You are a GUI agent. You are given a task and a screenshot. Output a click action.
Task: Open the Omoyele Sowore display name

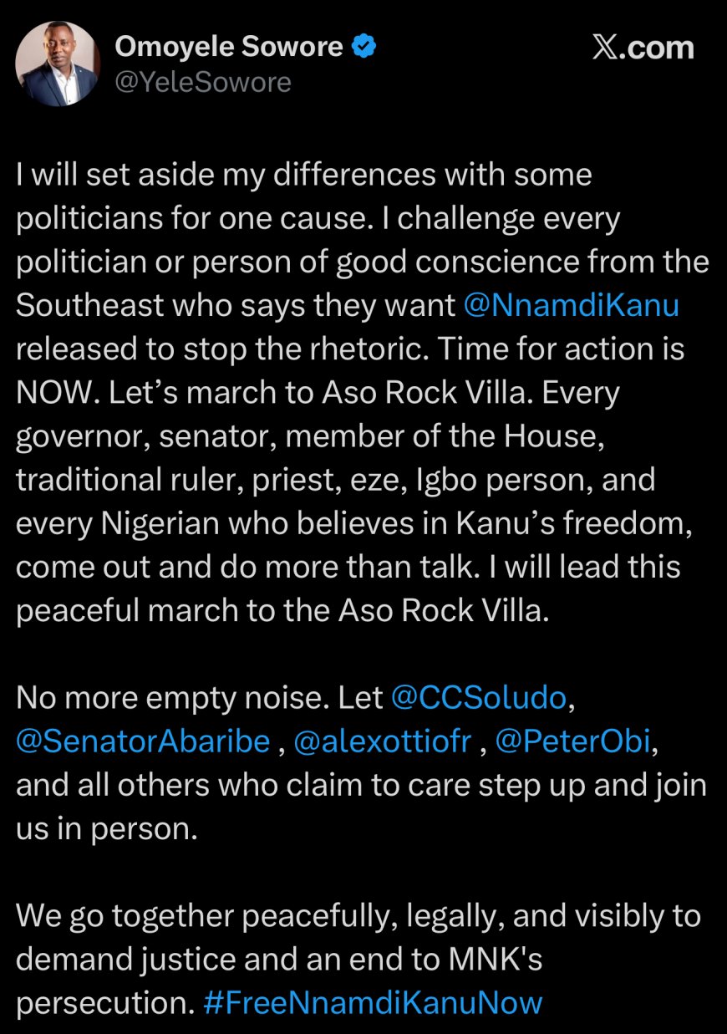tap(228, 48)
